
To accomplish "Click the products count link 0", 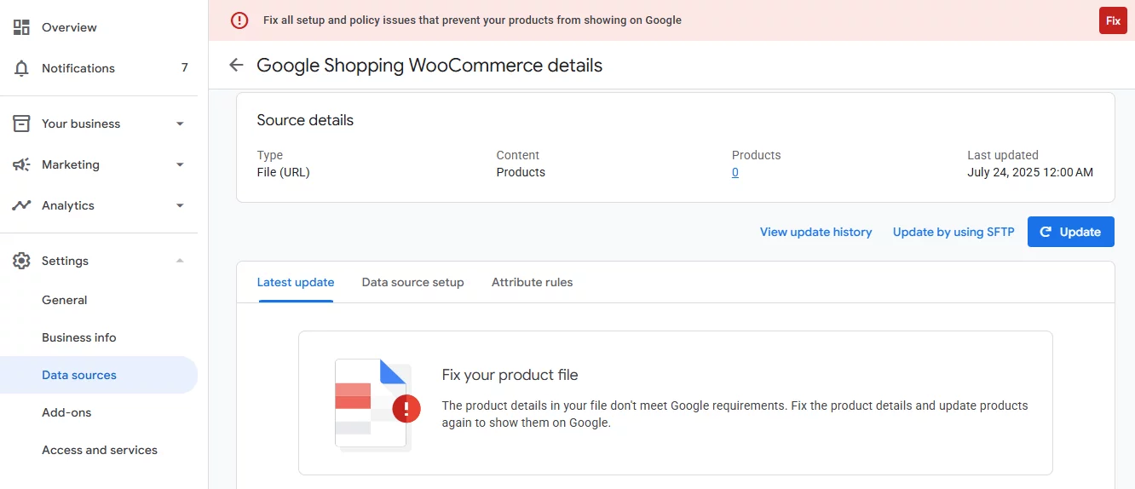I will tap(735, 172).
